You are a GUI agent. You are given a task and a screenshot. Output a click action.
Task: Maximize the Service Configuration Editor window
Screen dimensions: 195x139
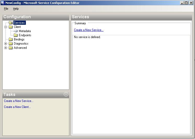(x=186, y=3)
